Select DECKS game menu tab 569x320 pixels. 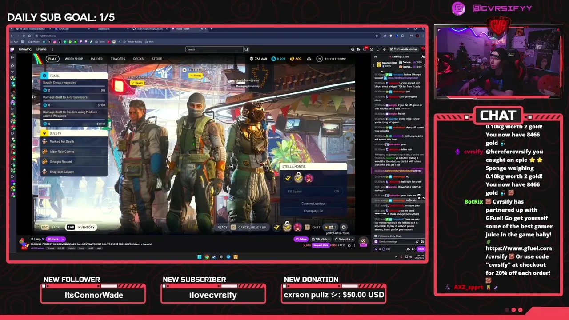pos(138,59)
